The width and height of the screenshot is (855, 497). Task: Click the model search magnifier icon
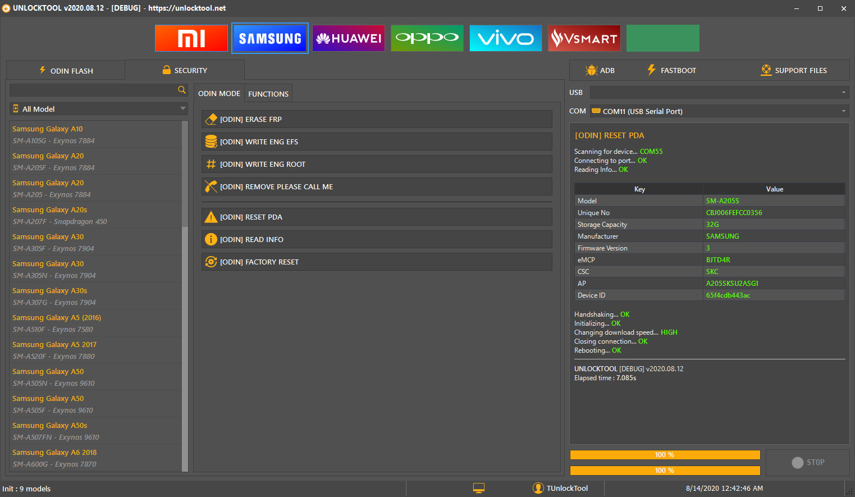[x=181, y=90]
